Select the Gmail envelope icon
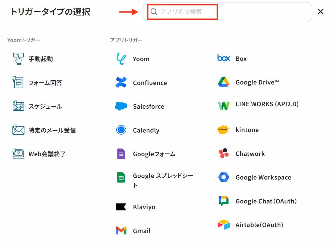The height and width of the screenshot is (242, 329). tap(121, 231)
